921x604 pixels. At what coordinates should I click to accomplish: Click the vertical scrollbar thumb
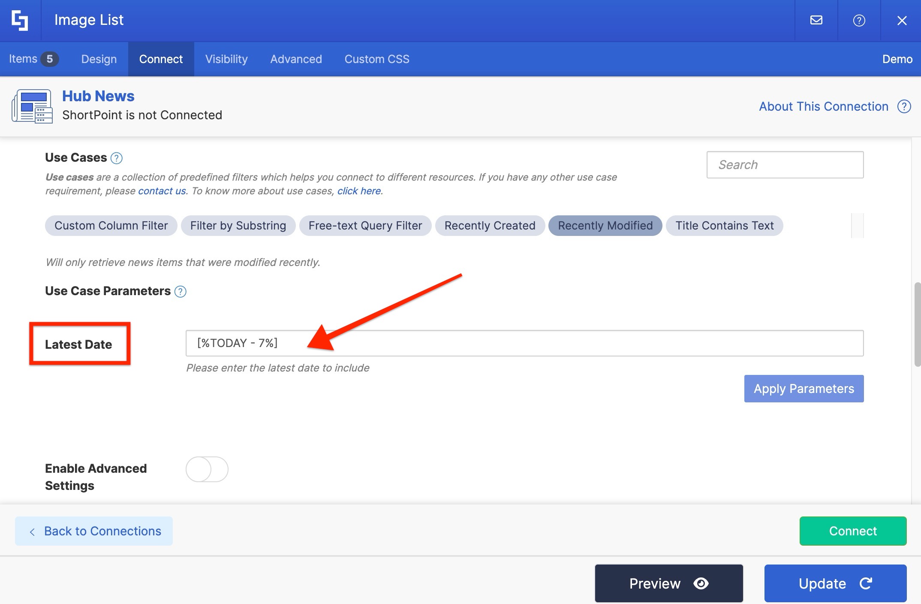click(917, 324)
